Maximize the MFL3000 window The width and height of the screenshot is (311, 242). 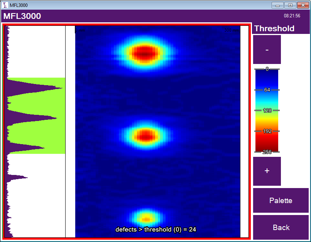(x=290, y=5)
